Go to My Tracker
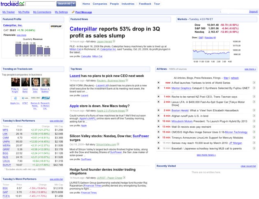The height and width of the screenshot is (199, 259). pos(9,12)
